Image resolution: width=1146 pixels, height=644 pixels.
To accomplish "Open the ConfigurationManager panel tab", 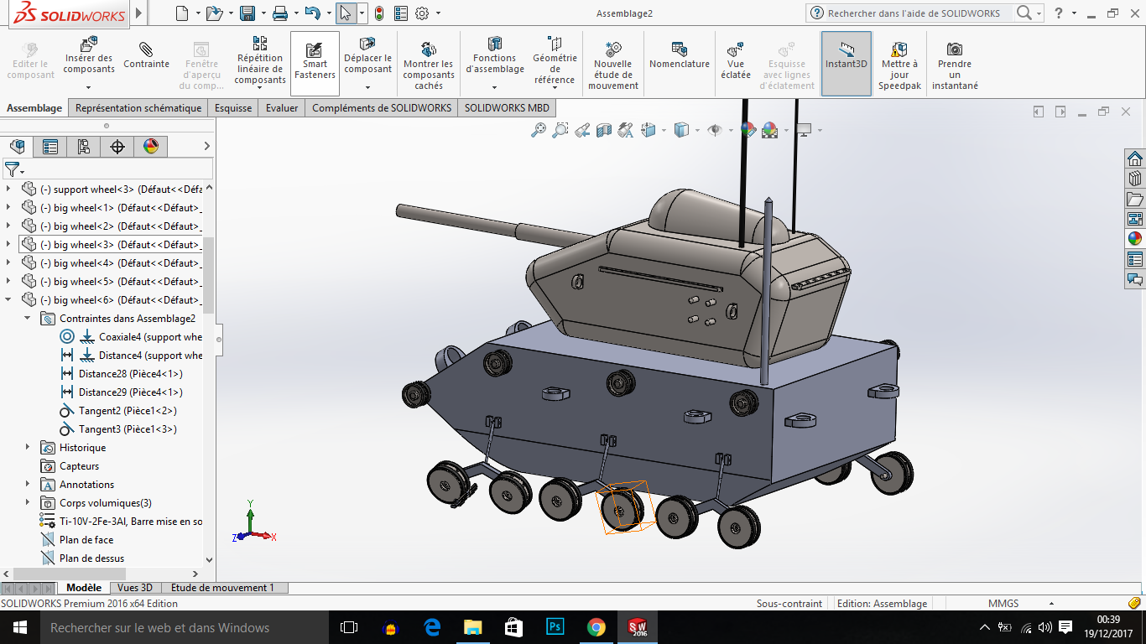I will 84,147.
